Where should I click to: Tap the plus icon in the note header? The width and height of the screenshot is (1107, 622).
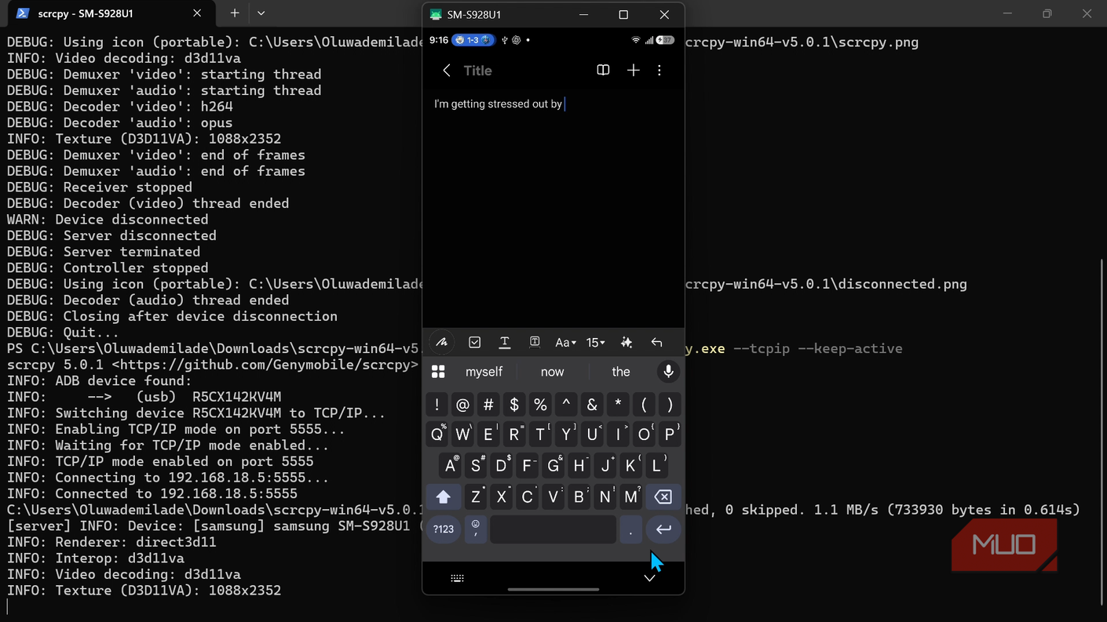634,71
